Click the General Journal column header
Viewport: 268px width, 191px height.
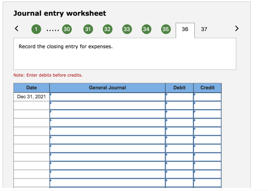coord(108,88)
